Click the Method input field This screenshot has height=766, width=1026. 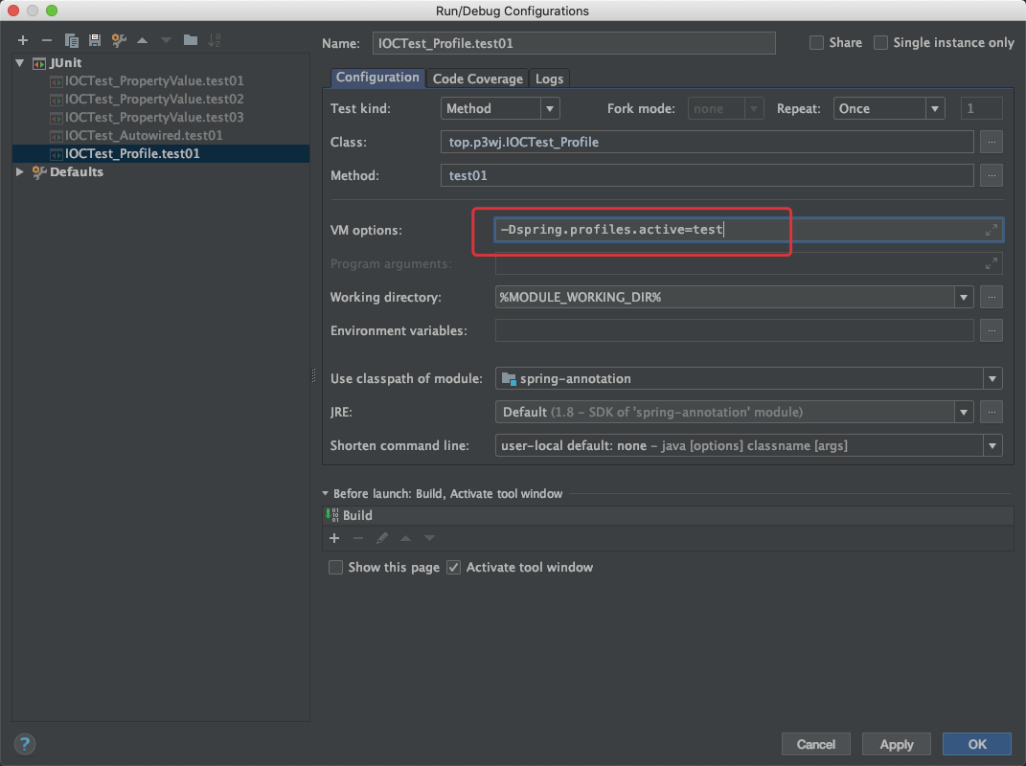coord(707,175)
